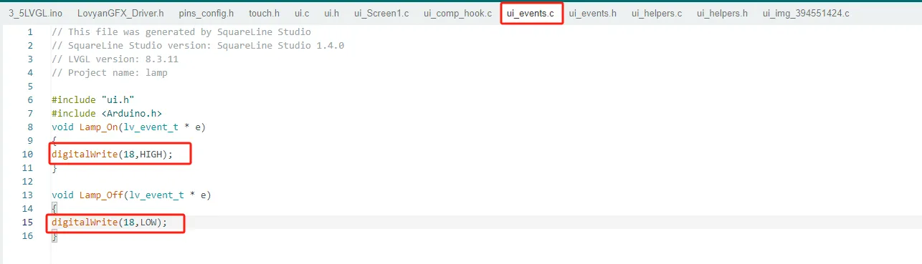Screen dimensions: 922x264
Task: Select the pins_config.h tab
Action: coord(206,14)
